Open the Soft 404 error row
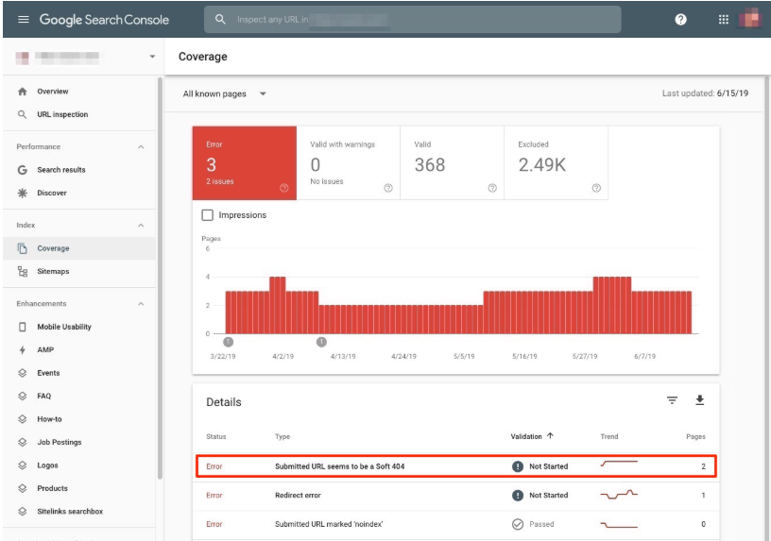 (x=455, y=466)
